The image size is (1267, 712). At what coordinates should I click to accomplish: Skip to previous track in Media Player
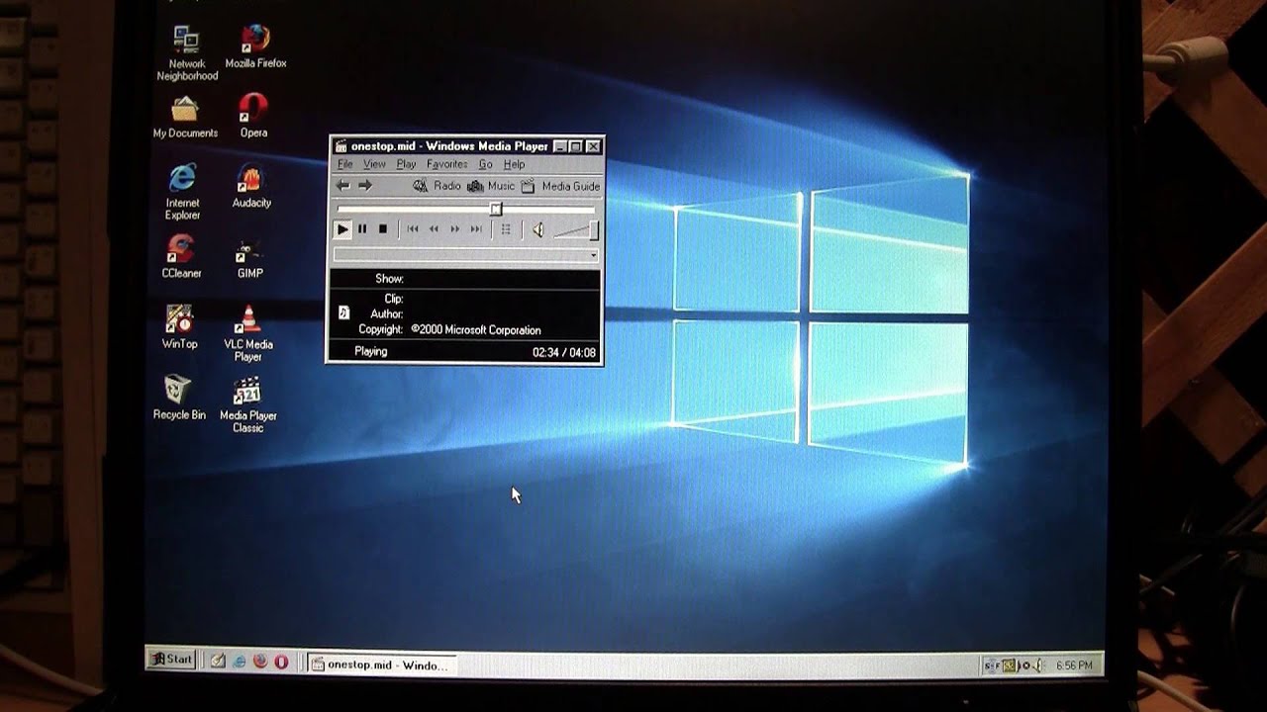pyautogui.click(x=413, y=229)
